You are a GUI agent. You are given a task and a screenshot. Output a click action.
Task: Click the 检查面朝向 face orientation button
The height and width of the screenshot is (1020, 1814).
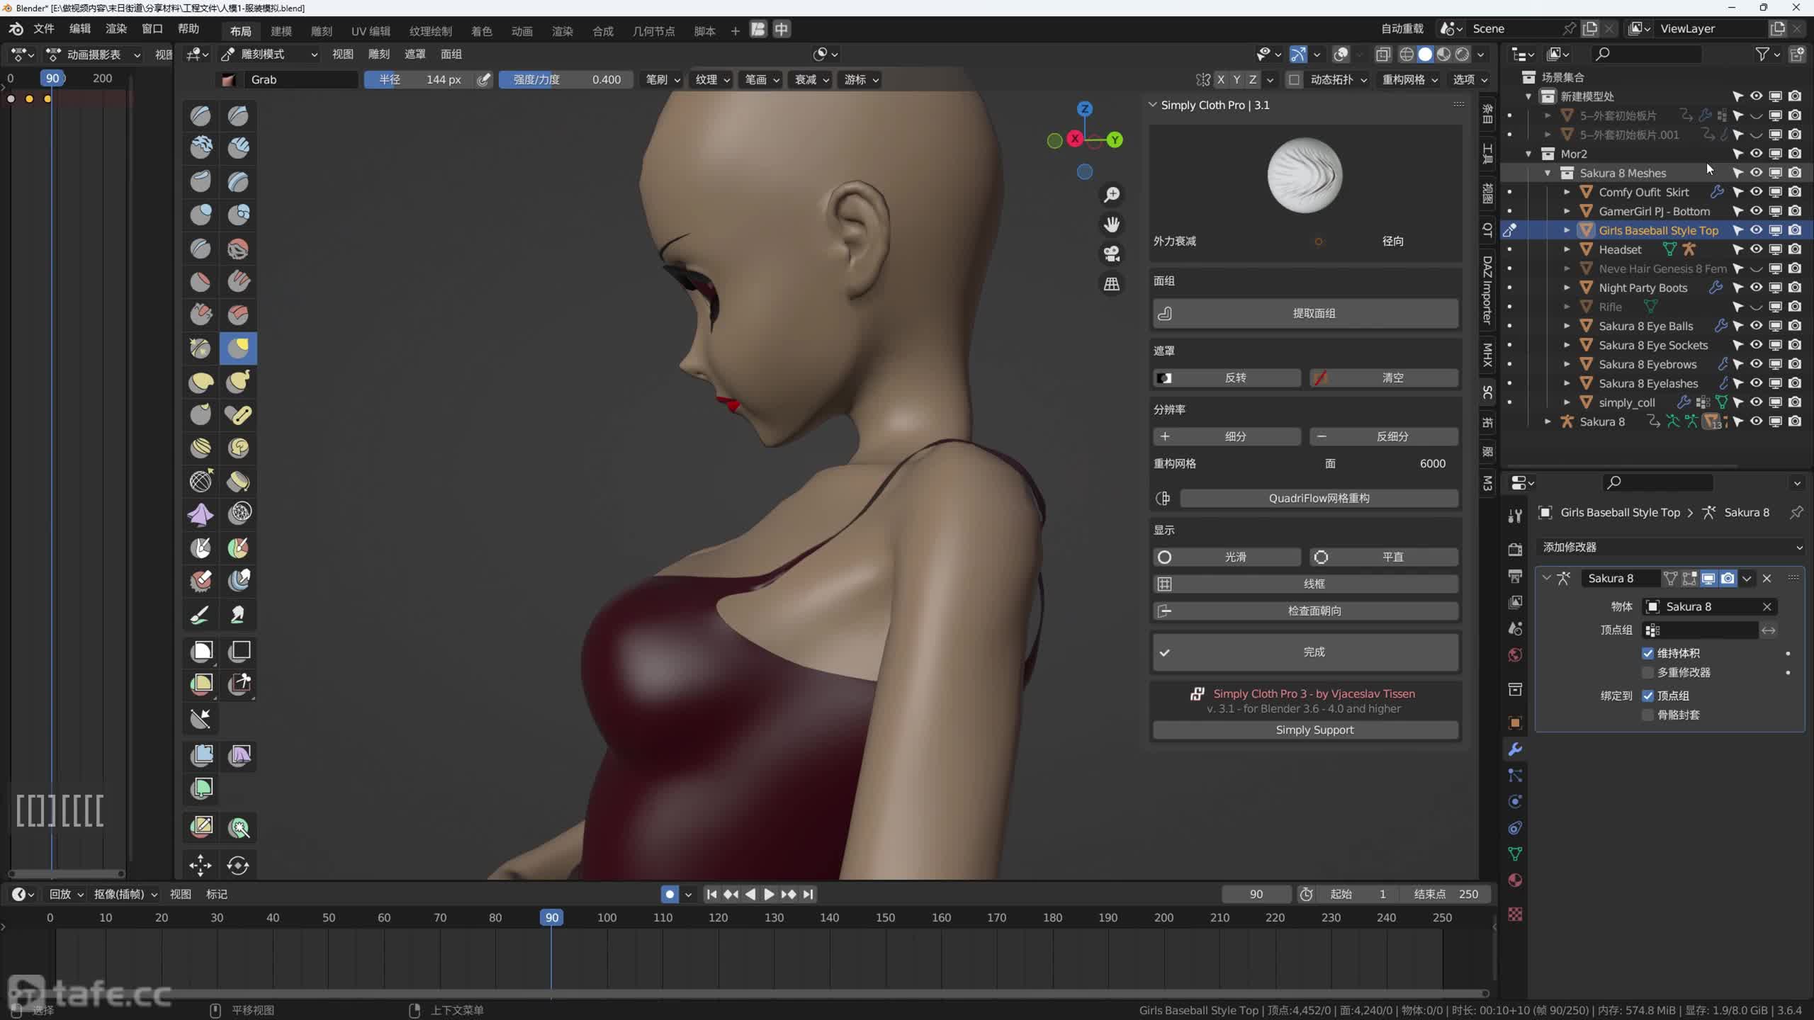click(x=1305, y=611)
